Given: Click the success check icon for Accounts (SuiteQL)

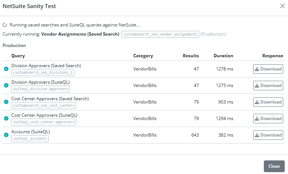Looking at the screenshot, I should click(6, 135).
